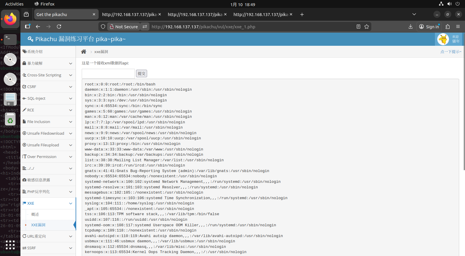This screenshot has width=465, height=256.
Task: Click the 提交 submit button
Action: pos(142,73)
